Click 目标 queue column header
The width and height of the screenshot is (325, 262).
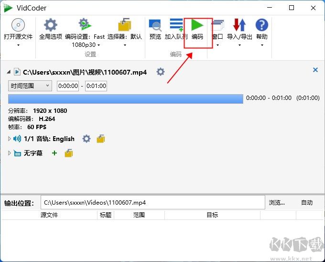click(x=212, y=215)
